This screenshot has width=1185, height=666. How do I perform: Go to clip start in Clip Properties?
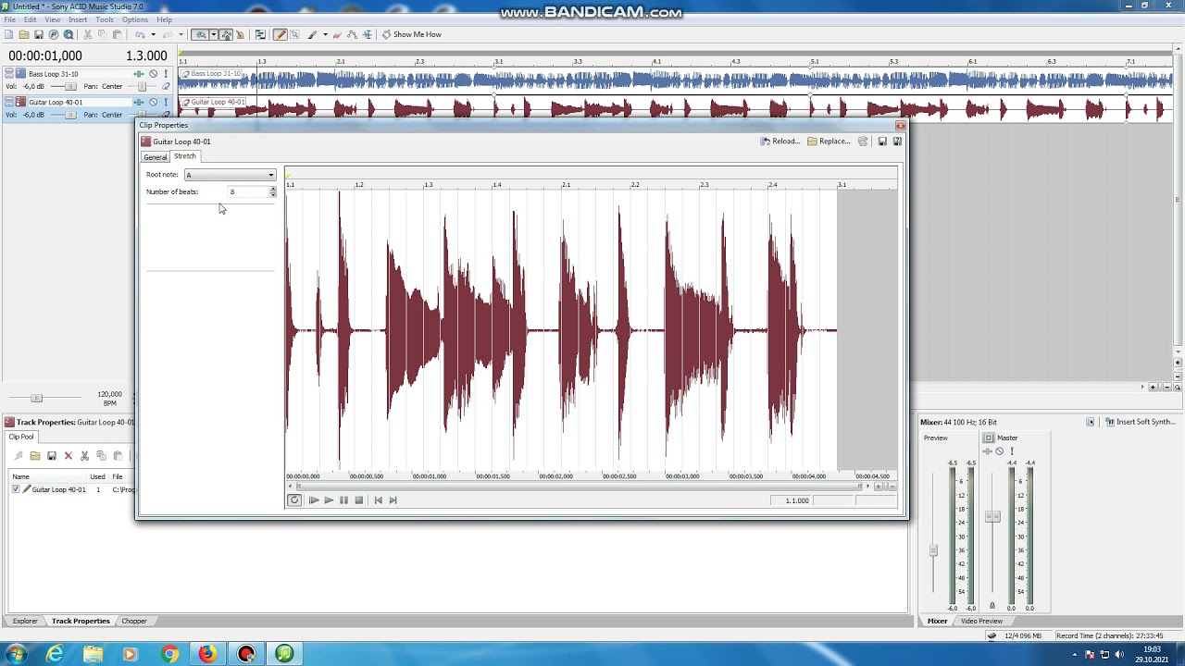[x=378, y=500]
